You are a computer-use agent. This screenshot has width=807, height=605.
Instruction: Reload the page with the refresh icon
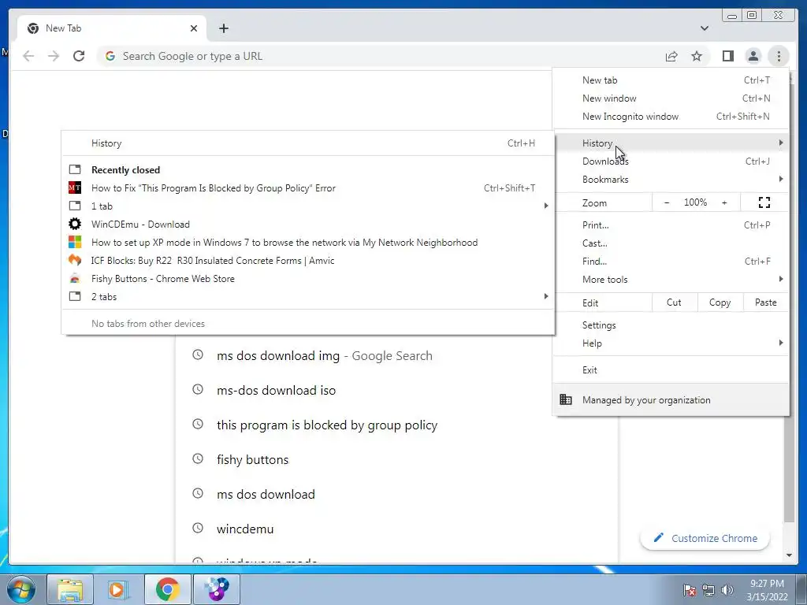(x=79, y=56)
